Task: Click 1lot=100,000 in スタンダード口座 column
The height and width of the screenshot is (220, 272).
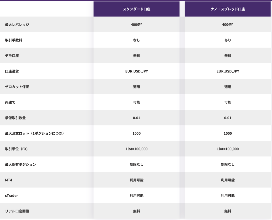Action: tap(137, 149)
